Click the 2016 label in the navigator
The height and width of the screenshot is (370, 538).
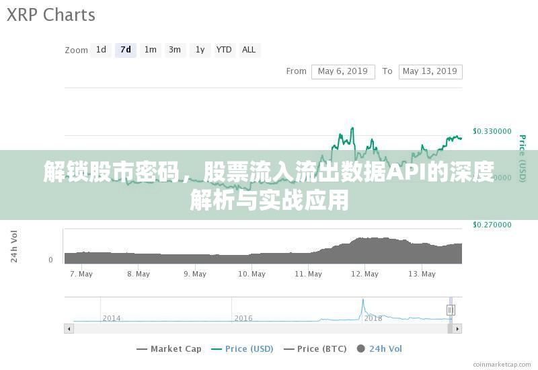coord(243,318)
